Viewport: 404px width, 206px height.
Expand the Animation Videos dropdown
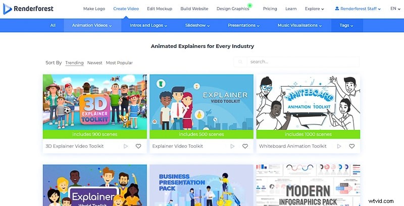(x=92, y=25)
